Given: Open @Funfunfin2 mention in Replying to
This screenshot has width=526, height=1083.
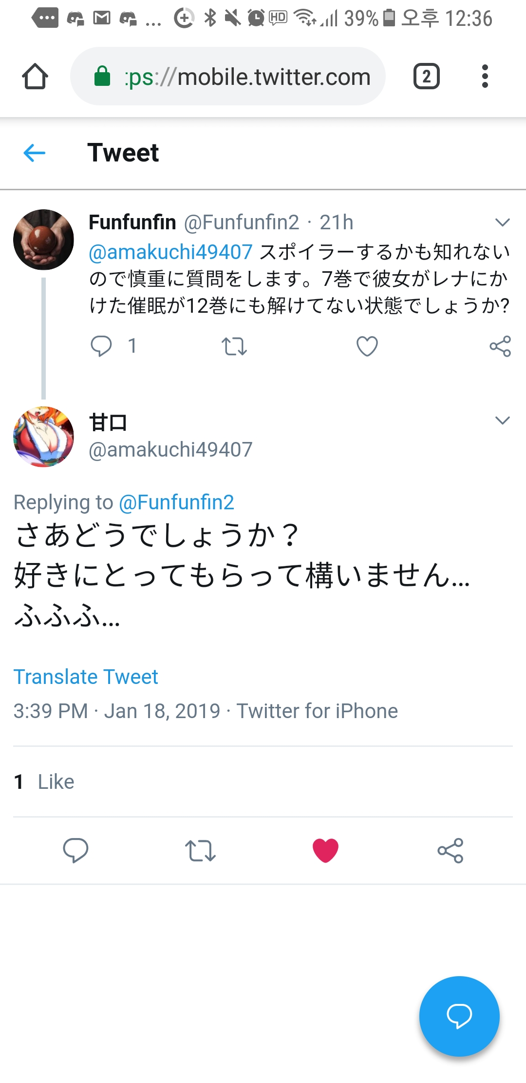Looking at the screenshot, I should coord(176,502).
